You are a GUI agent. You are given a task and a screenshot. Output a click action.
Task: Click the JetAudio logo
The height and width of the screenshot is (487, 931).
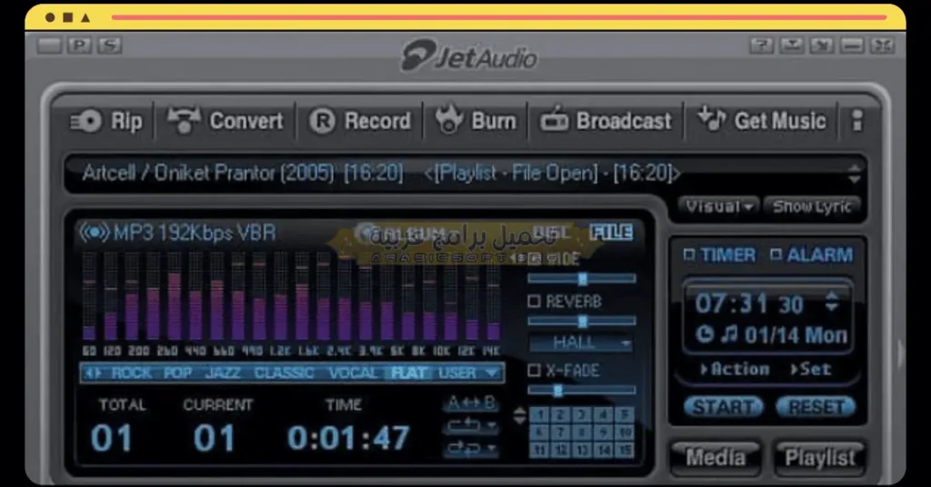click(x=469, y=56)
